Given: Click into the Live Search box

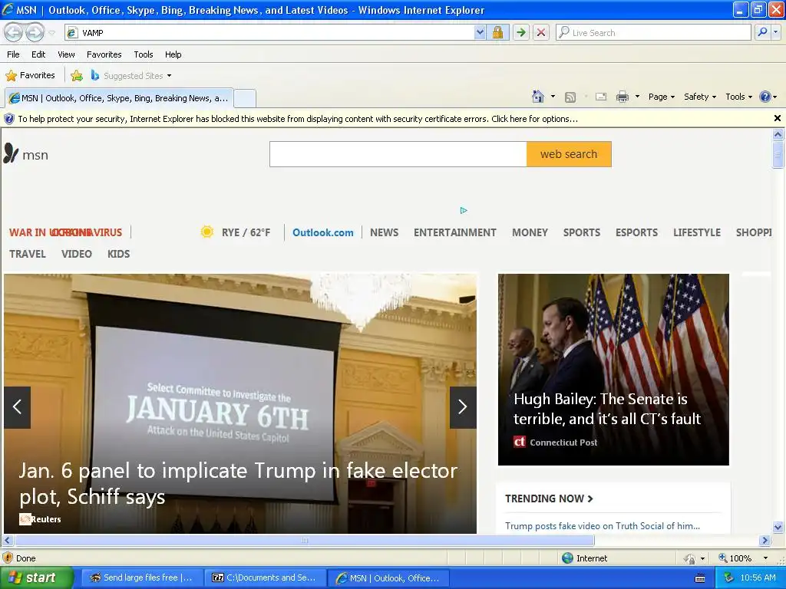Looking at the screenshot, I should (653, 32).
